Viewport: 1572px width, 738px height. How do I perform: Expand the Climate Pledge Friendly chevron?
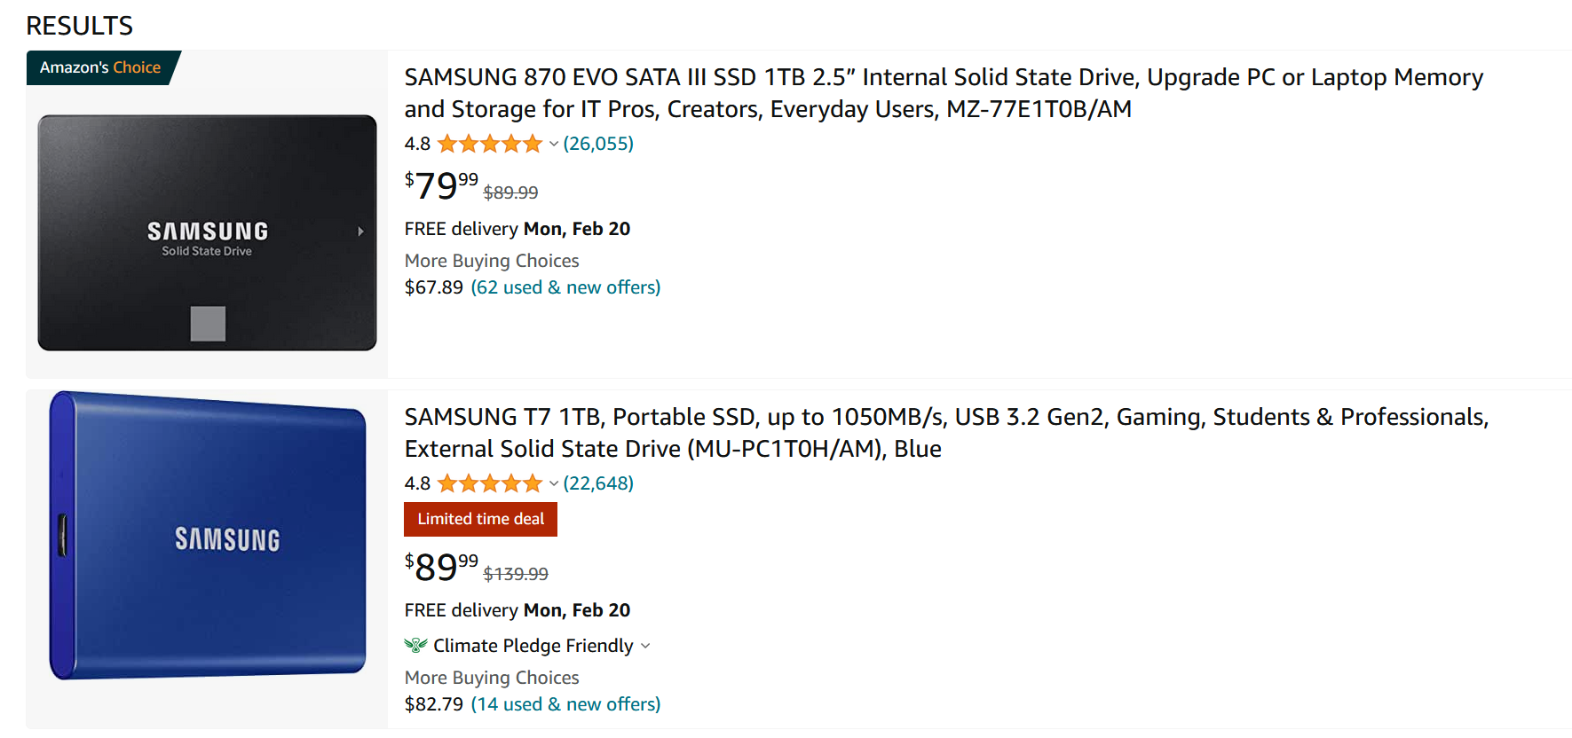pyautogui.click(x=645, y=646)
